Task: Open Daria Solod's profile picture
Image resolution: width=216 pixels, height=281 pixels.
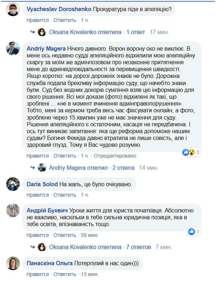Action: coord(13,184)
